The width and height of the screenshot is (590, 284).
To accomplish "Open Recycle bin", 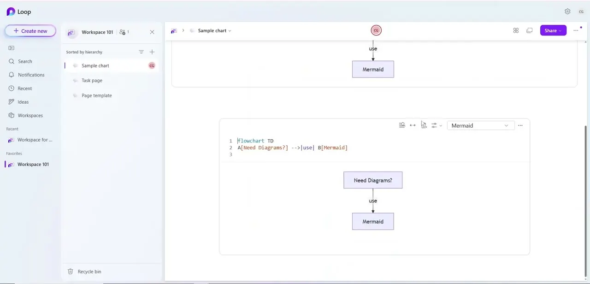I will pos(84,272).
